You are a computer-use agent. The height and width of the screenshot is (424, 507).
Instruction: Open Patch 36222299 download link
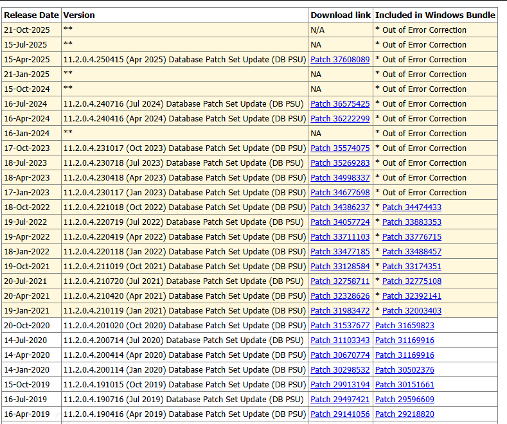tap(340, 119)
